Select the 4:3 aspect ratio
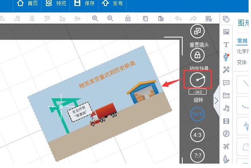Image resolution: width=251 pixels, height=168 pixels. point(197,135)
